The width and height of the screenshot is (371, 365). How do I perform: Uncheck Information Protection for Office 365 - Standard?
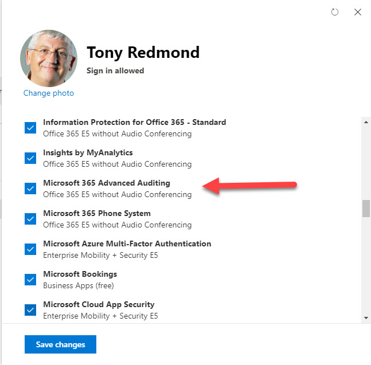[30, 128]
